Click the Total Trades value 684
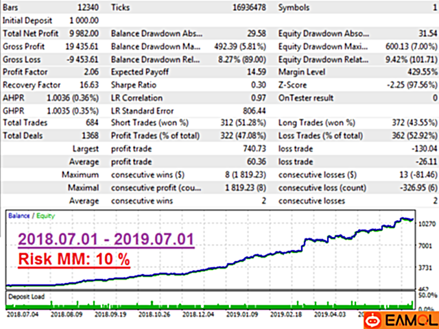Screen dimensions: 439x329 click(x=93, y=123)
